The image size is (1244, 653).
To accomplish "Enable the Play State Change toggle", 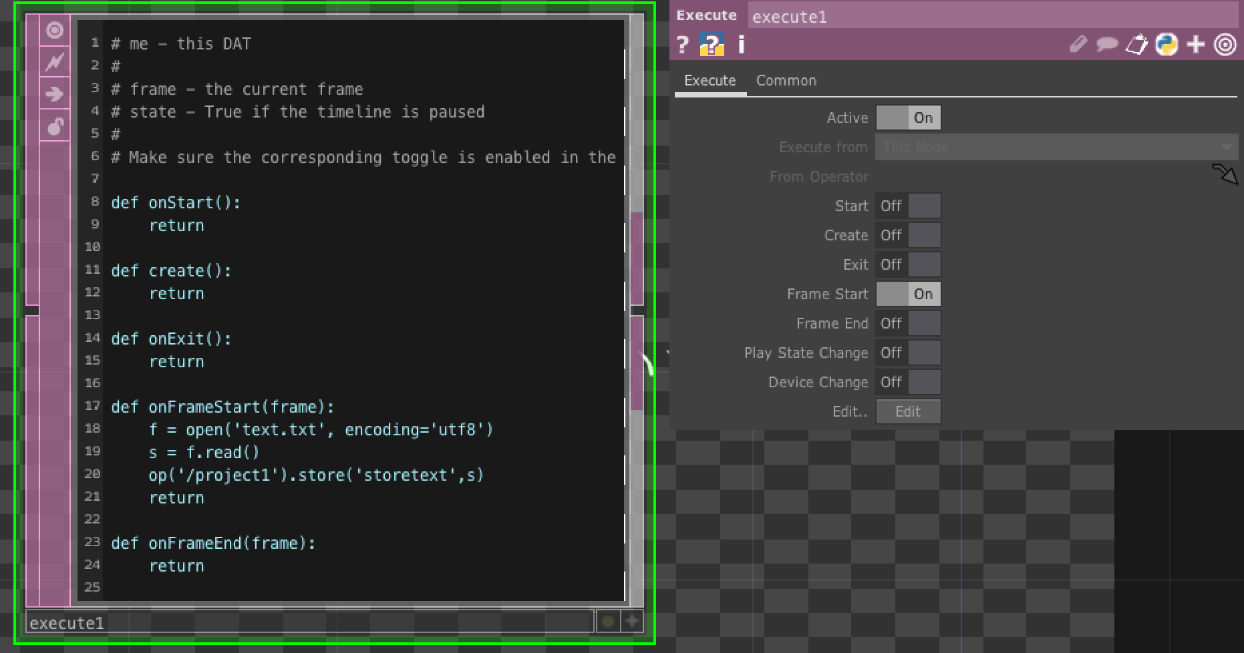I will point(908,353).
